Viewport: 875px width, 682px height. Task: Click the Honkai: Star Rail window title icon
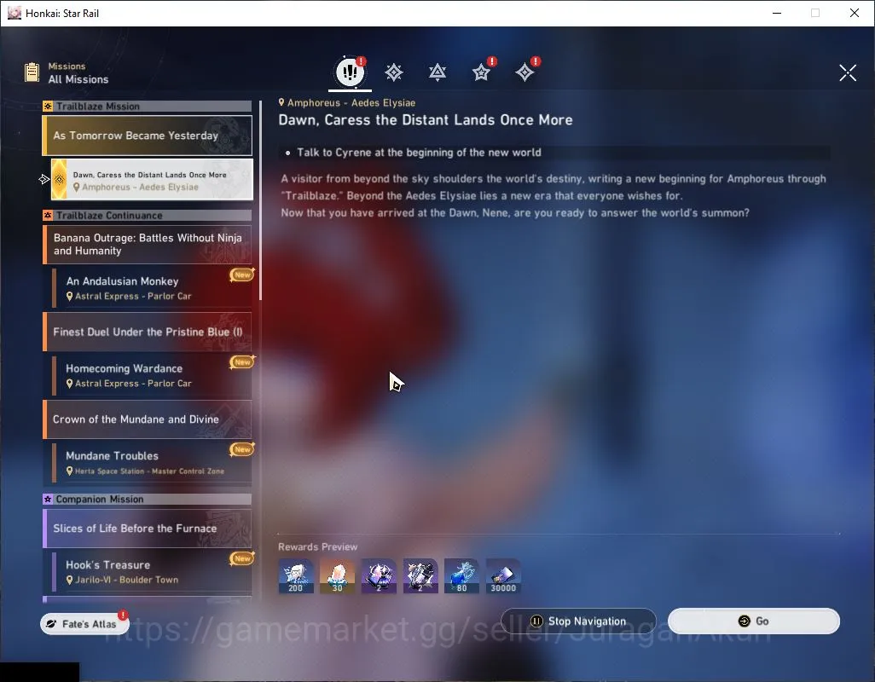14,13
